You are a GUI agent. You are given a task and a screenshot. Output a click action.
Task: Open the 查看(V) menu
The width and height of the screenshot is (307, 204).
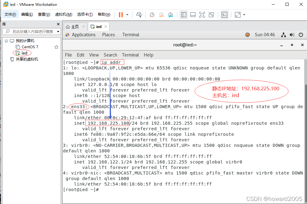(x=44, y=14)
